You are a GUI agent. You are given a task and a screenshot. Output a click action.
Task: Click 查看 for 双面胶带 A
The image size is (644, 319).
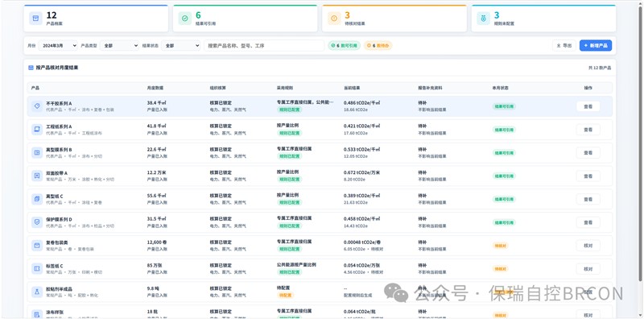(588, 176)
